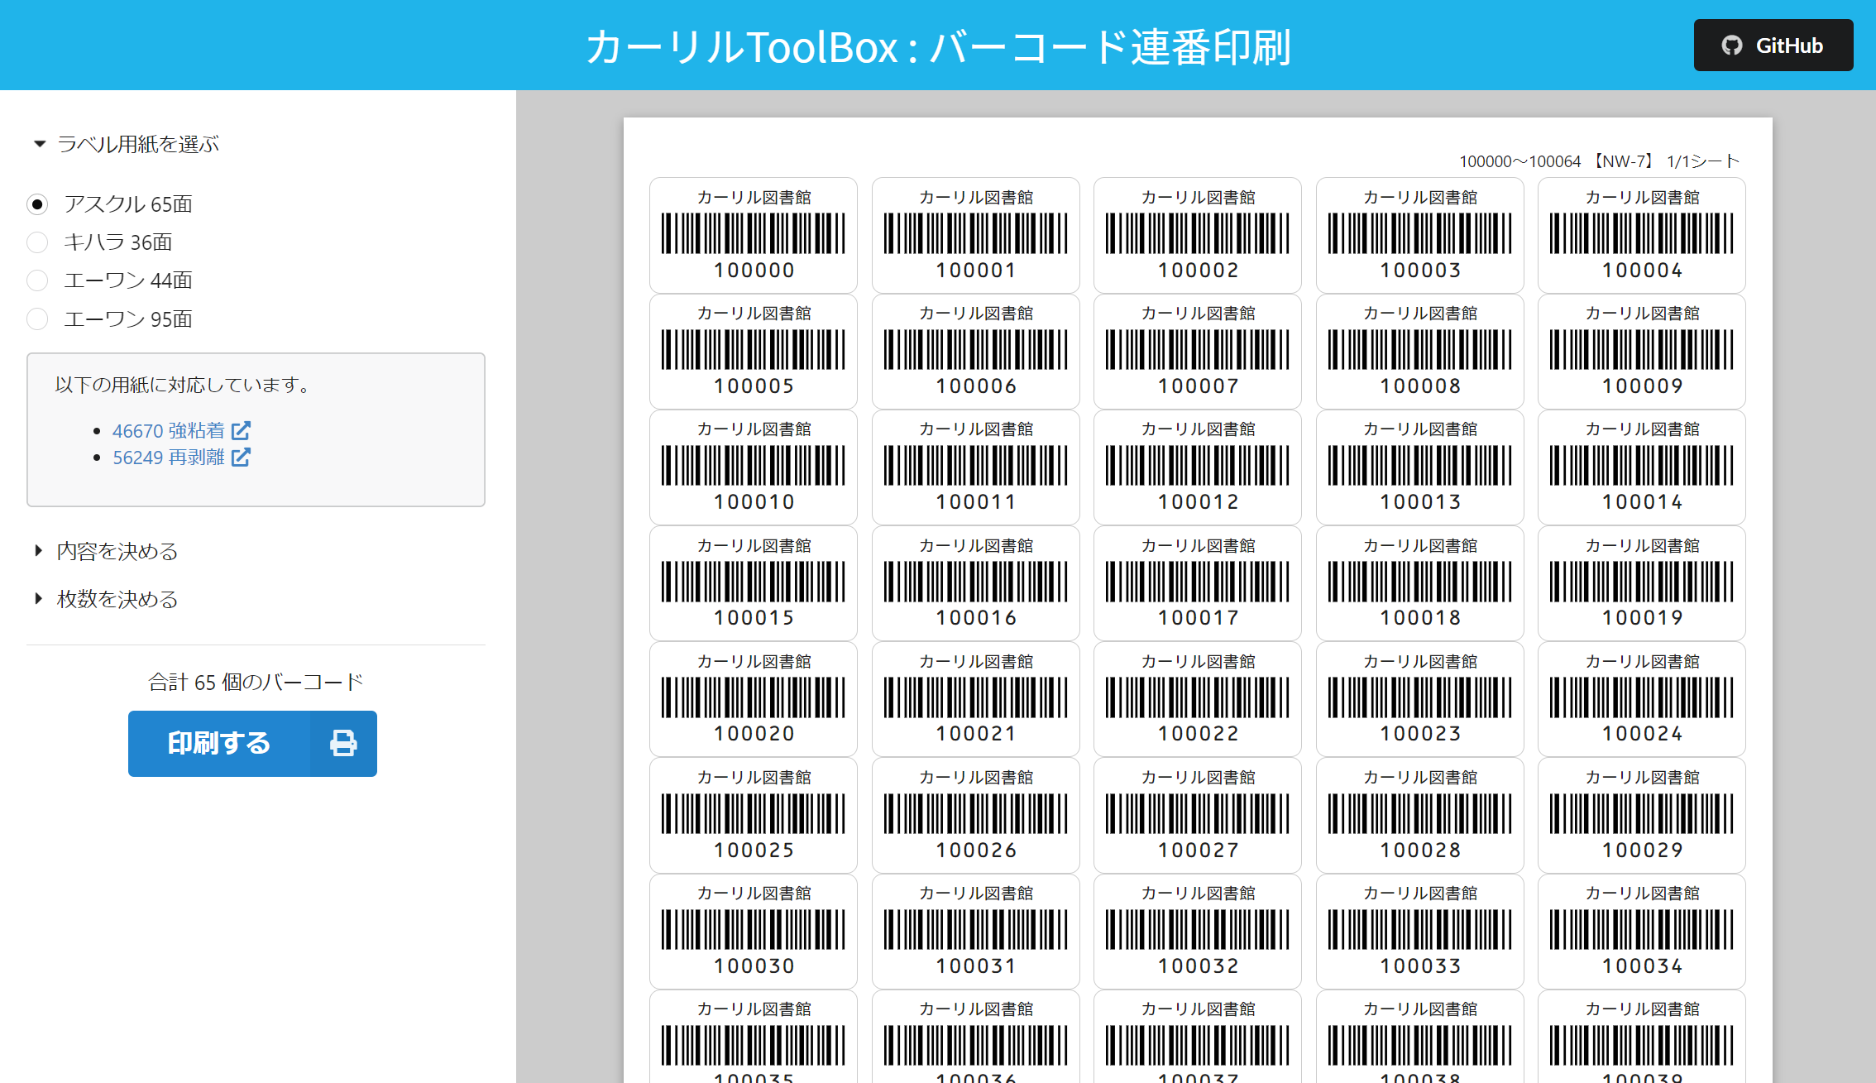The height and width of the screenshot is (1083, 1876).
Task: Click the barcode image labeled 100024
Action: click(1641, 697)
